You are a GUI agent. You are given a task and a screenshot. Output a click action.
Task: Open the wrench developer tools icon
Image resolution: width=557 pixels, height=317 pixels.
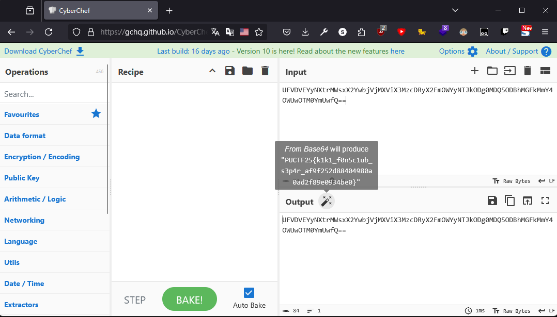[x=323, y=32]
